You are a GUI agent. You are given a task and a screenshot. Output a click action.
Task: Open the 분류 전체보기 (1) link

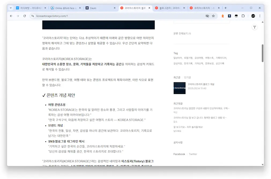click(x=183, y=34)
